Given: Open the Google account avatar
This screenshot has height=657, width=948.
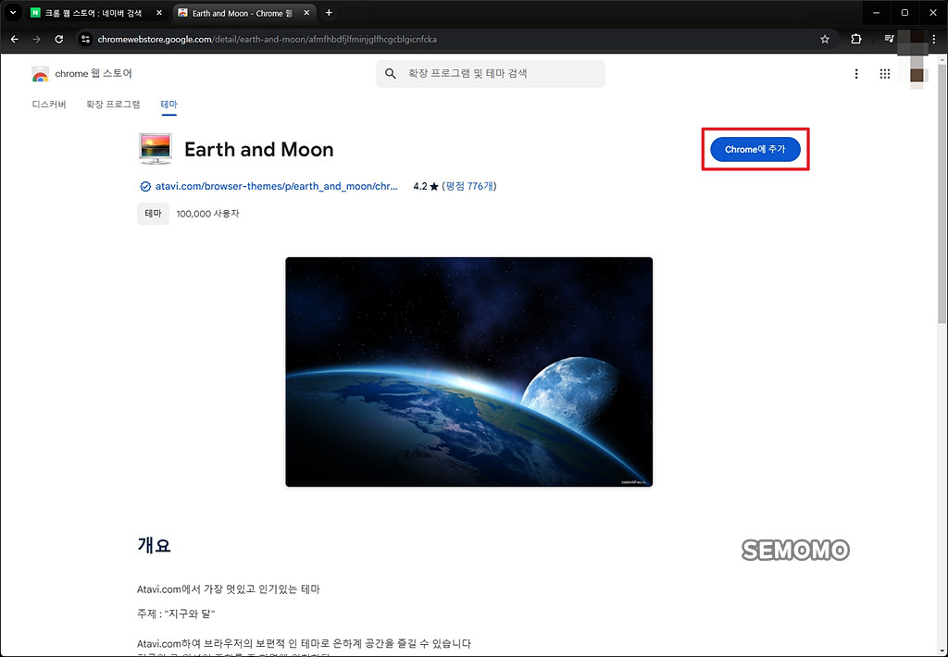Looking at the screenshot, I should tap(917, 74).
